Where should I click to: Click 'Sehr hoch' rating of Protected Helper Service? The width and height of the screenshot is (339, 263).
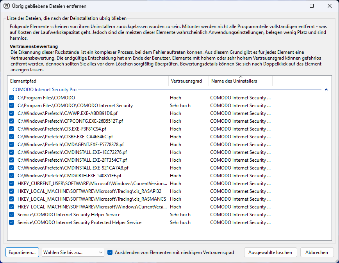coord(180,222)
